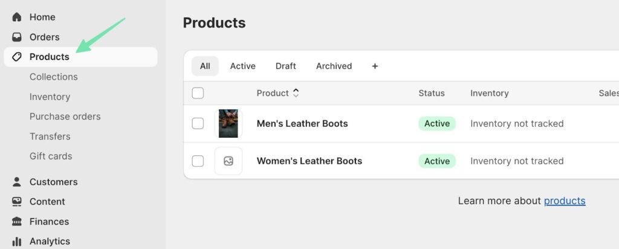Open Finances via the bank icon
Screen dimensions: 619x249
[x=17, y=222]
